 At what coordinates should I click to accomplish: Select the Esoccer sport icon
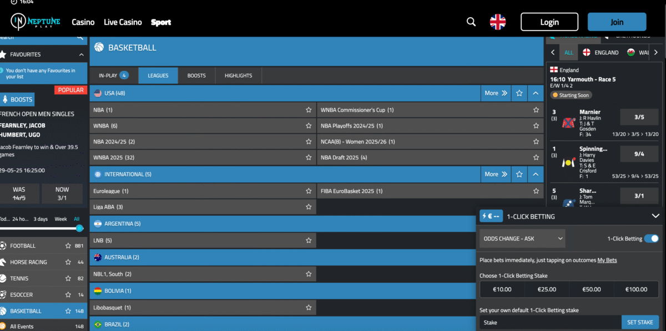pyautogui.click(x=3, y=294)
